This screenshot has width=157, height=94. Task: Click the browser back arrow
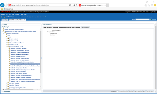click(2, 5)
